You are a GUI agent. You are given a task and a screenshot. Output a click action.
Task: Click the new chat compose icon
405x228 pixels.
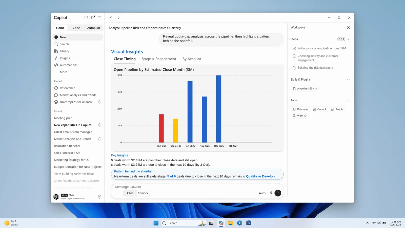pos(93,18)
